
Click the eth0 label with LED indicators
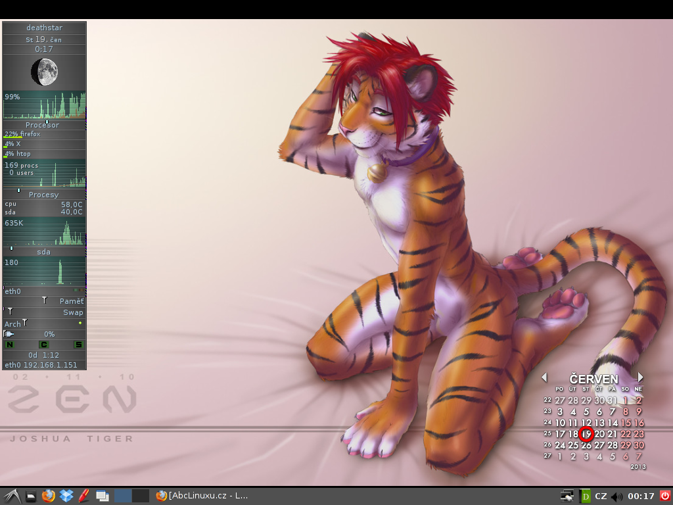pyautogui.click(x=44, y=291)
